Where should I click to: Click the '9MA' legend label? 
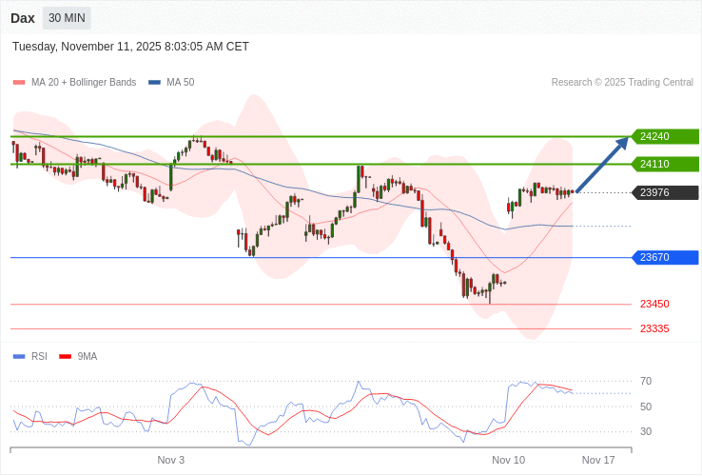click(x=88, y=357)
